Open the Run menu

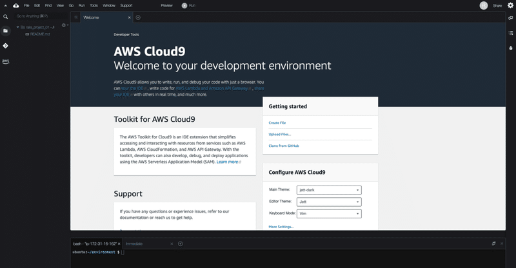tap(82, 6)
